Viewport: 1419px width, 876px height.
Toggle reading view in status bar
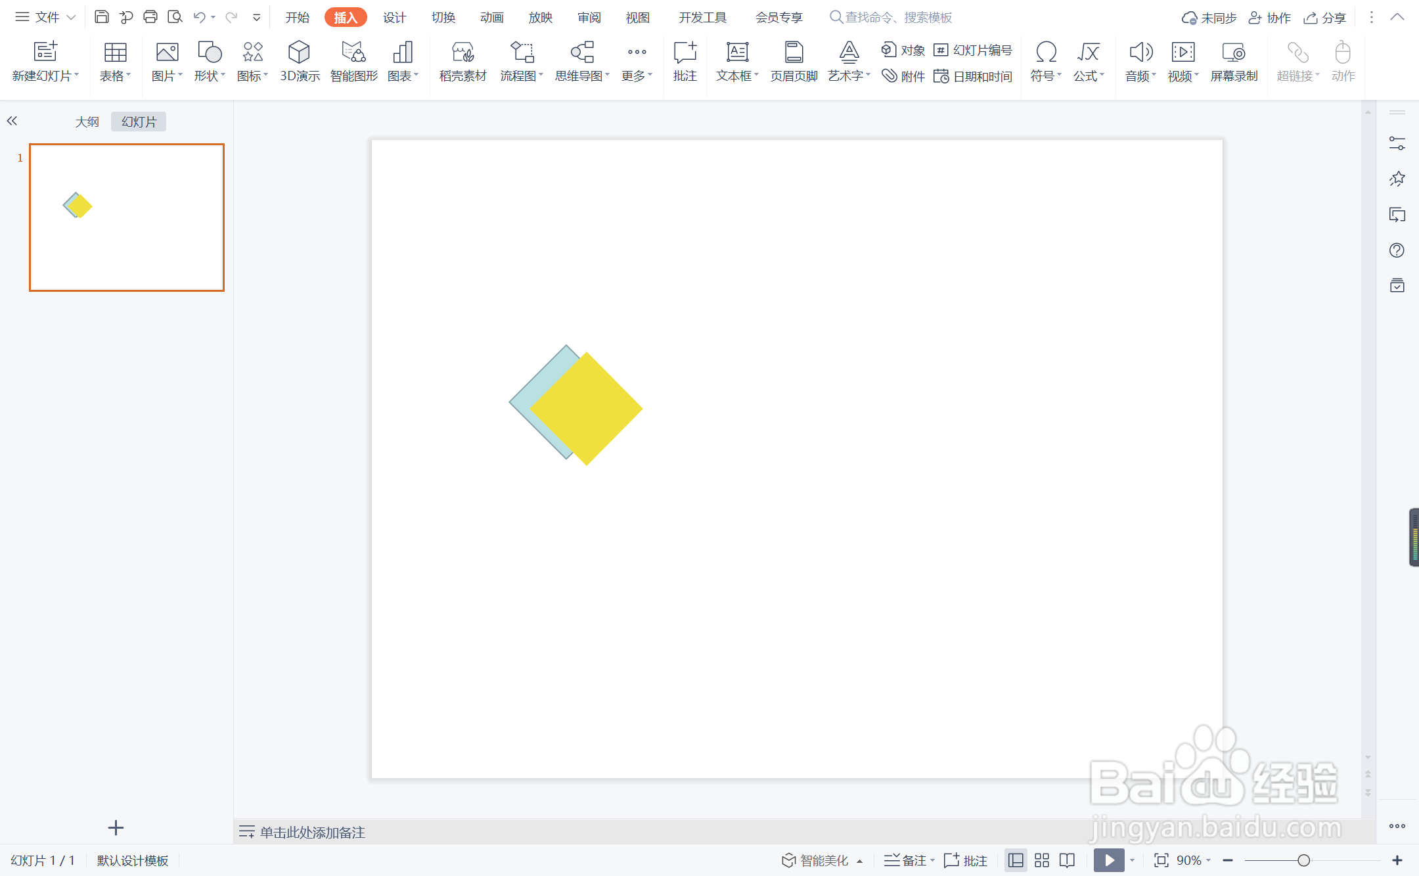tap(1068, 860)
